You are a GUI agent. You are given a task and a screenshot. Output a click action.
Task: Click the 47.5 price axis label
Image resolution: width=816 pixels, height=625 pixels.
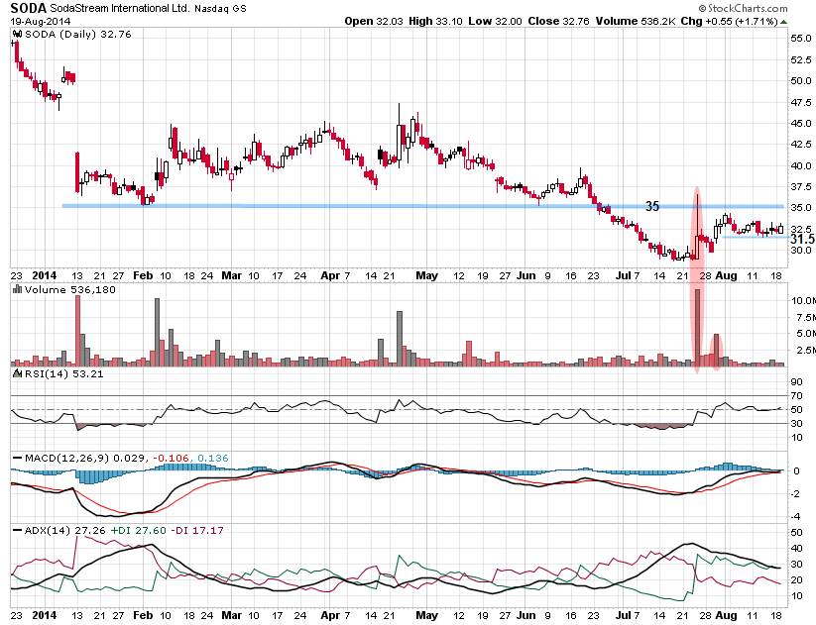801,102
